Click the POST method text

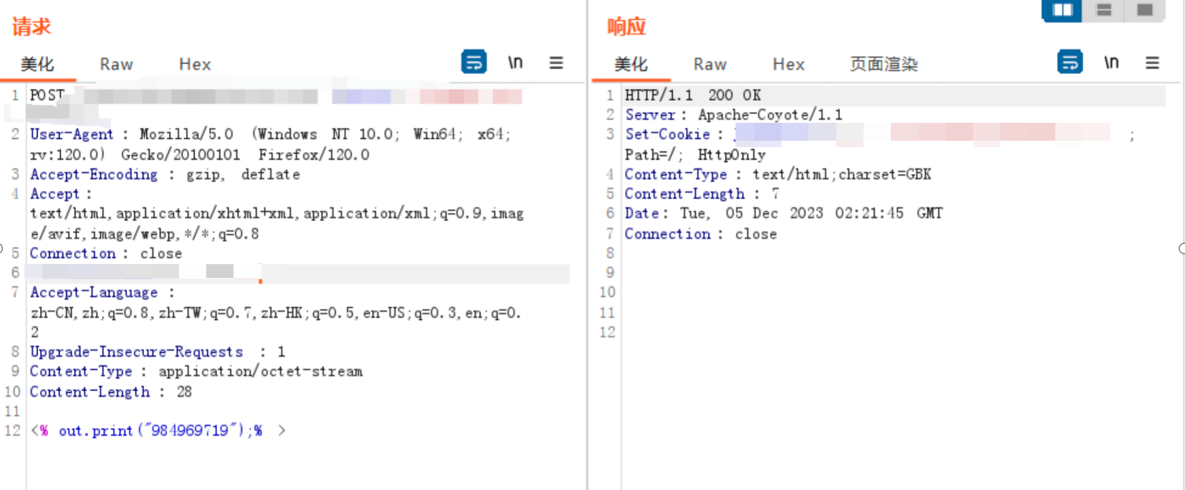[47, 95]
